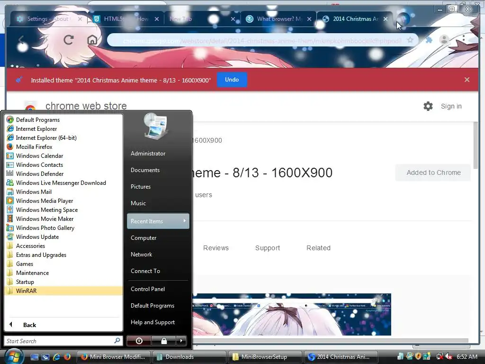The height and width of the screenshot is (364, 485).
Task: Open Network from the Start menu
Action: [141, 255]
